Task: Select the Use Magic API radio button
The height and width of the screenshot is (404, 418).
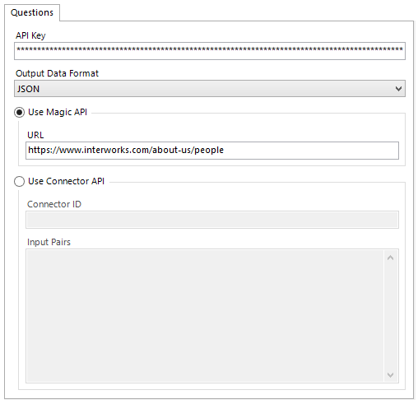Action: point(19,113)
